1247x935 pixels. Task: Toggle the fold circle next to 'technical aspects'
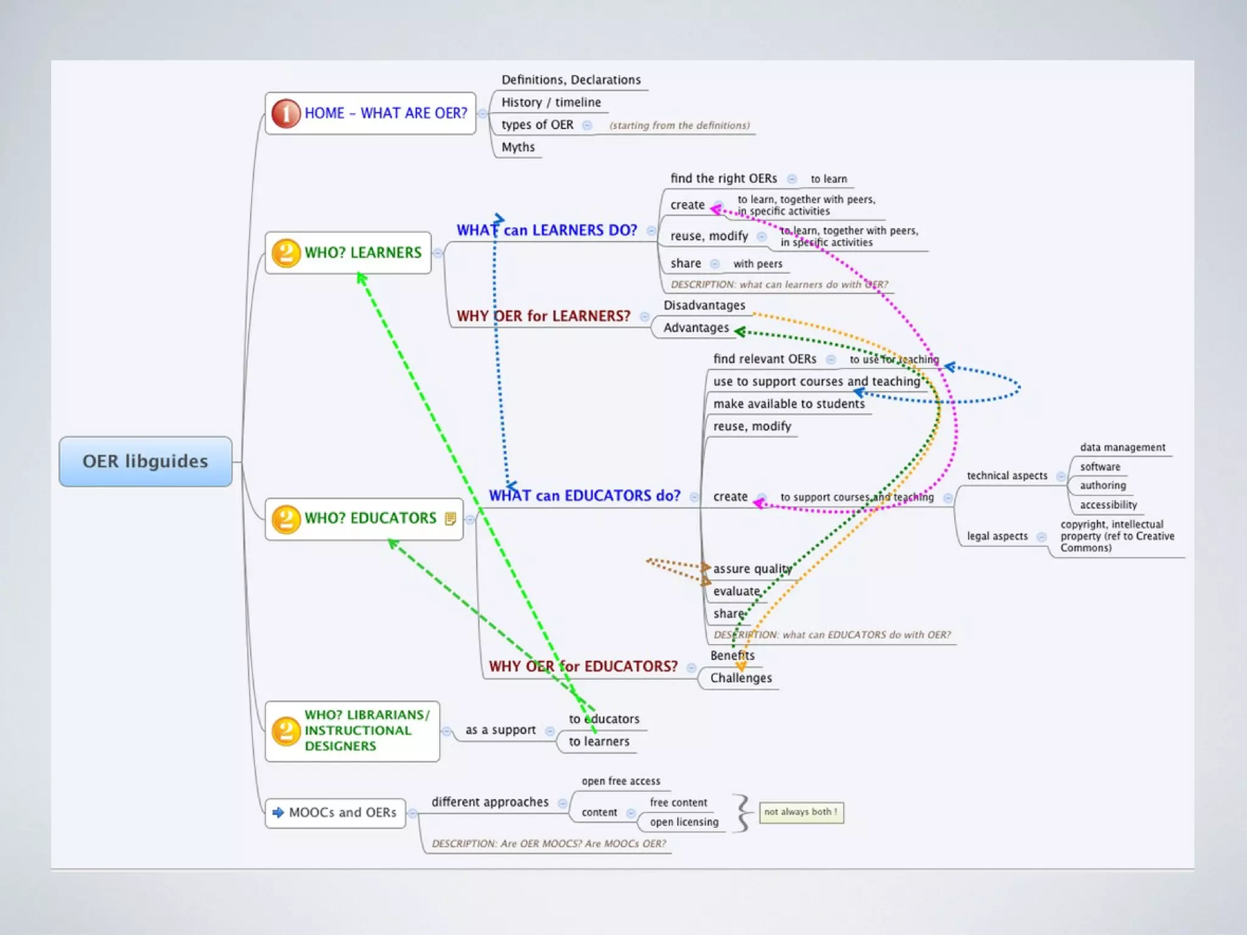[1061, 476]
